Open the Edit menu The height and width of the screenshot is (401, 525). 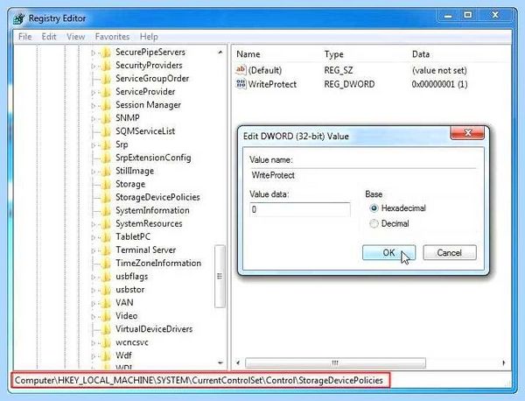tap(49, 37)
